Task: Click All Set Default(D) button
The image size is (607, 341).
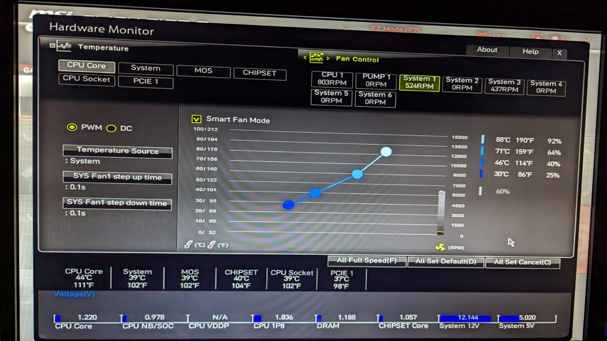Action: coord(446,262)
